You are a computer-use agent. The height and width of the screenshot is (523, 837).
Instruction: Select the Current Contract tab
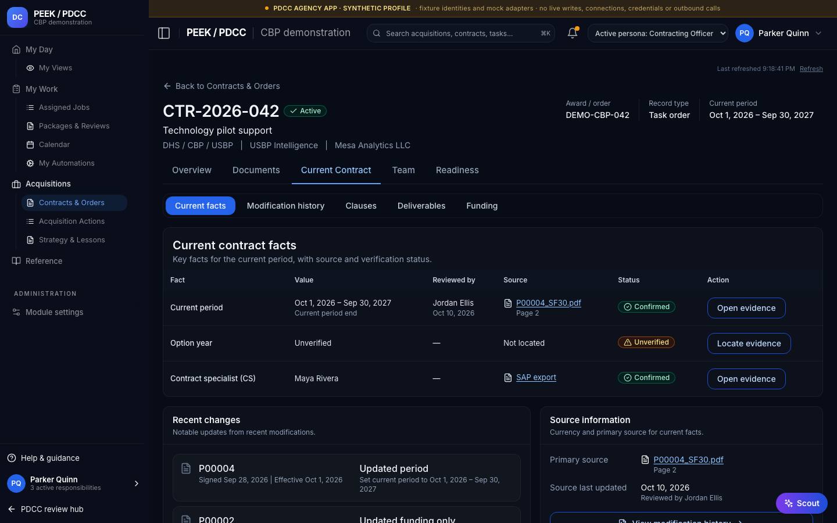(x=336, y=170)
